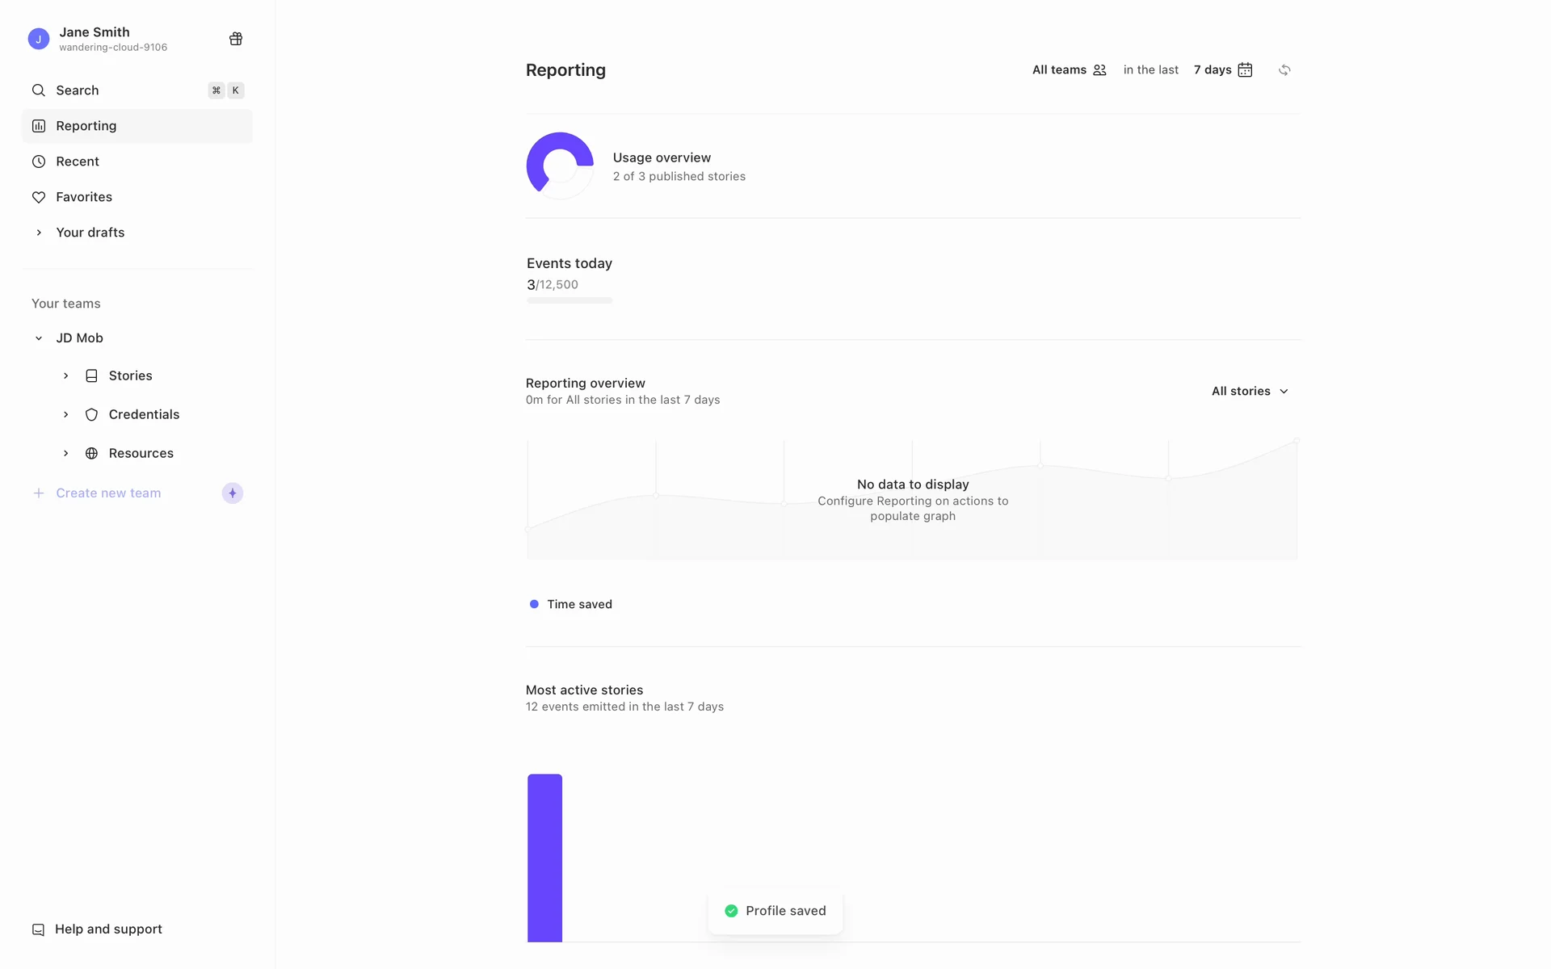This screenshot has height=969, width=1551.
Task: Expand the Credentials tree chevron
Action: pyautogui.click(x=66, y=415)
